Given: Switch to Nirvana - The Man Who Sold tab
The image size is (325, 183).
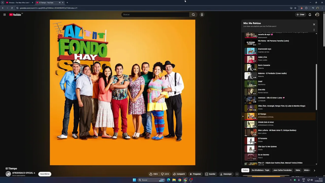Looking at the screenshot, I should [x=19, y=3].
